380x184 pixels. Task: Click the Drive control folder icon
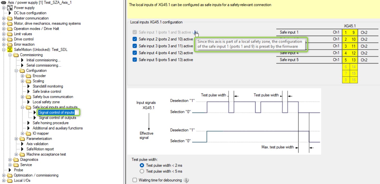[10, 39]
